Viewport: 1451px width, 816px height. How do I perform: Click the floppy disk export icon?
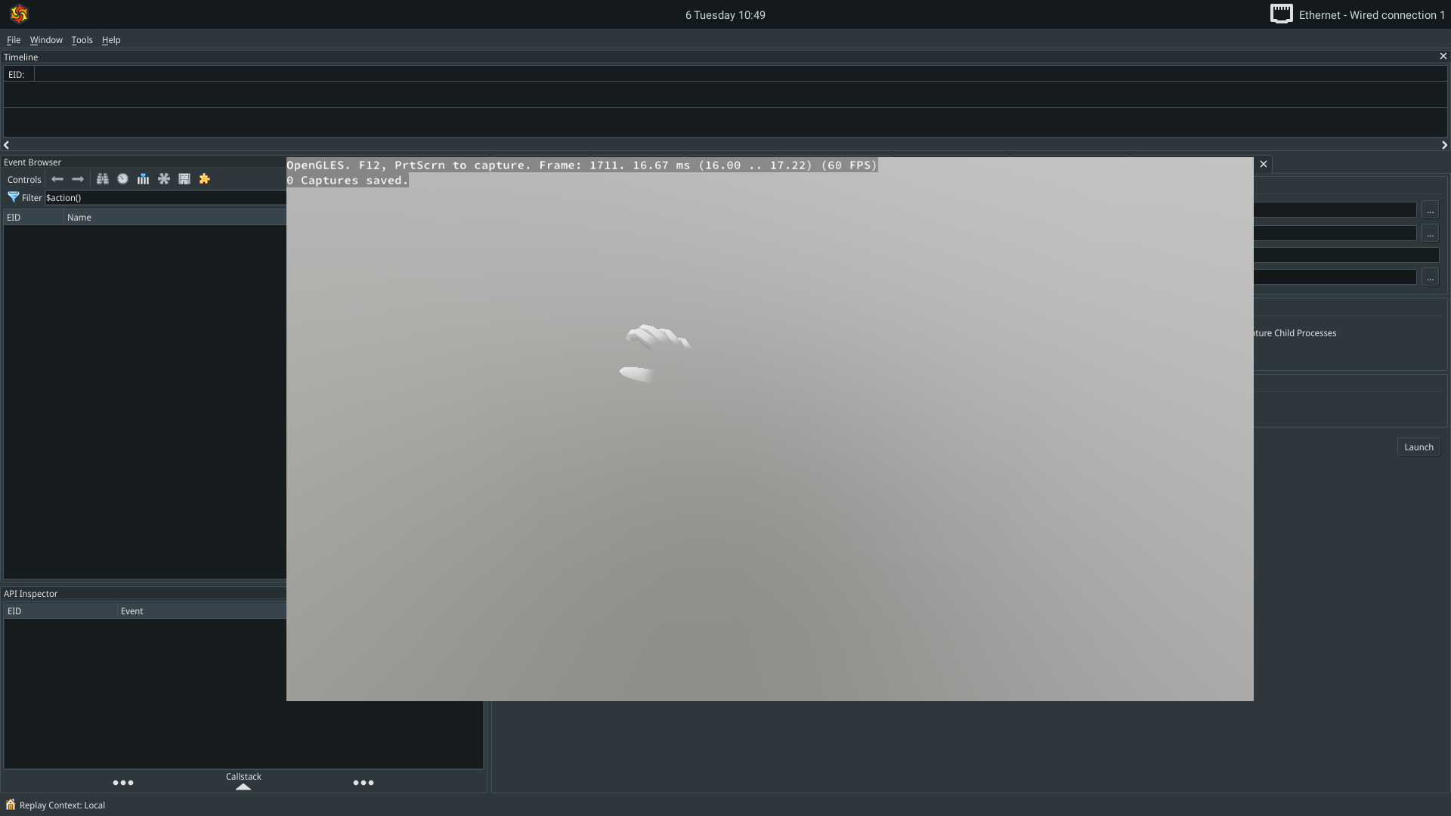(x=184, y=179)
